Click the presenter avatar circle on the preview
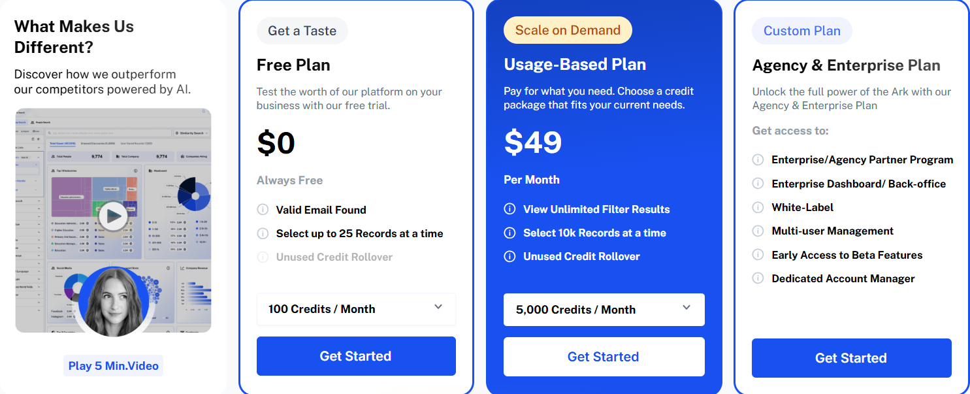Image resolution: width=970 pixels, height=394 pixels. pyautogui.click(x=112, y=302)
